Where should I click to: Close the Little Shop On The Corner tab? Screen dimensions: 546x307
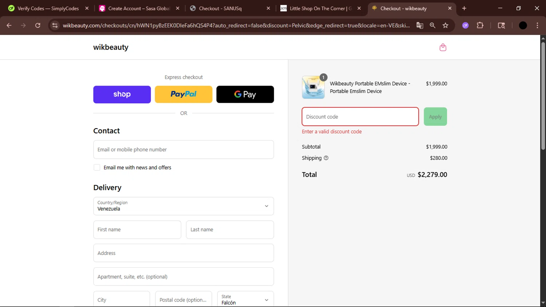tap(359, 8)
